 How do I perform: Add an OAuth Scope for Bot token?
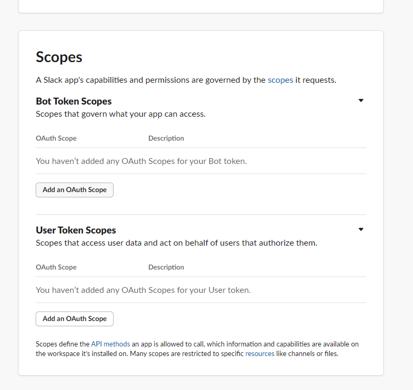pyautogui.click(x=74, y=190)
